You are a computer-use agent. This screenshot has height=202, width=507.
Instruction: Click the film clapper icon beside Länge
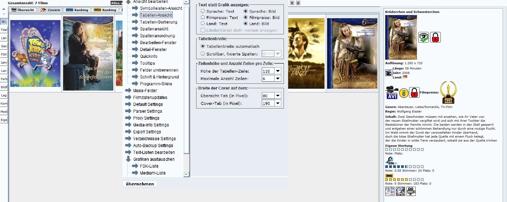389,73
